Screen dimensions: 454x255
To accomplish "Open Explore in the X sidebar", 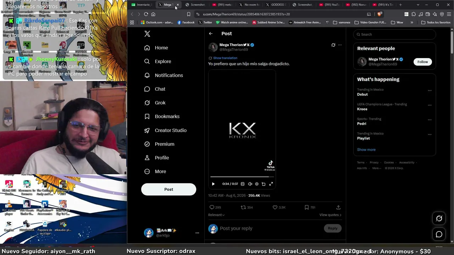I will pyautogui.click(x=157, y=61).
